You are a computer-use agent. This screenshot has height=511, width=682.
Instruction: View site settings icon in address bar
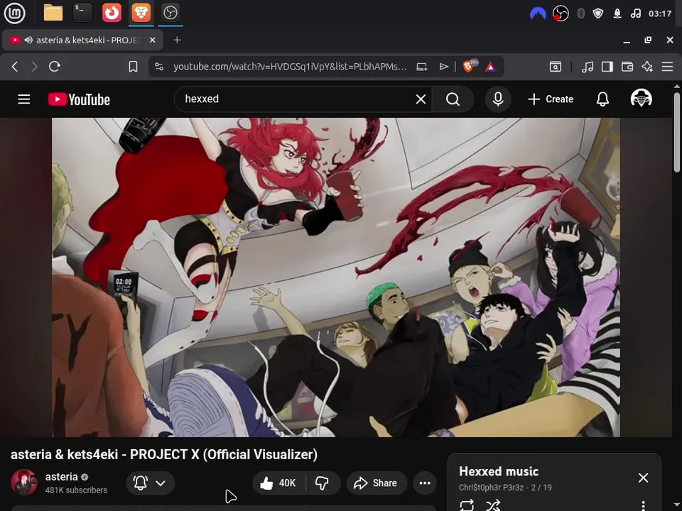(x=159, y=67)
